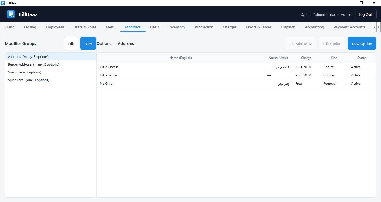
Task: Go to the Charges tab
Action: (230, 27)
